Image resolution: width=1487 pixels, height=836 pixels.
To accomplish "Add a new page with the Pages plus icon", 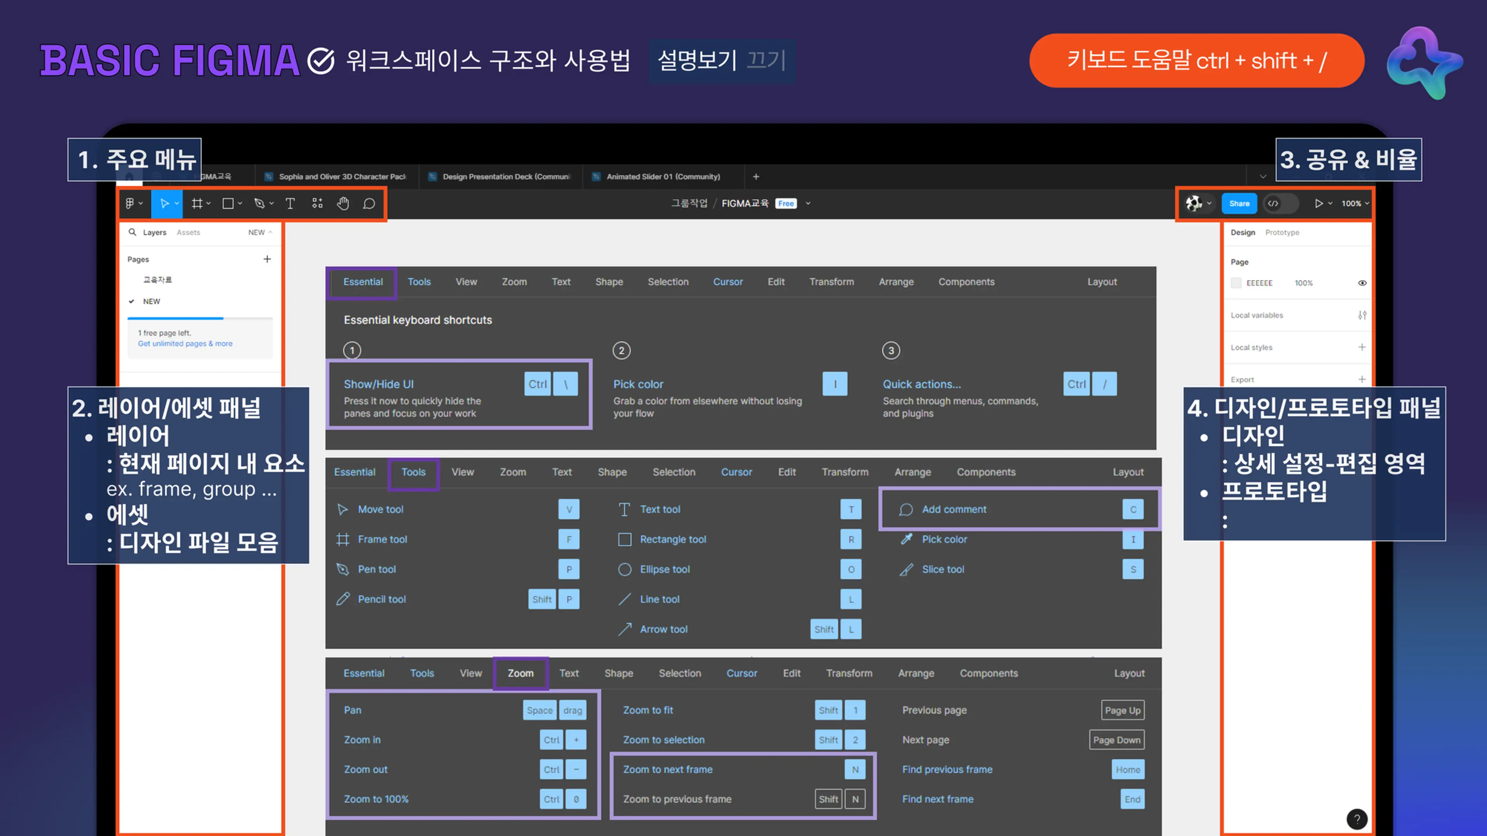I will click(267, 259).
